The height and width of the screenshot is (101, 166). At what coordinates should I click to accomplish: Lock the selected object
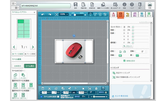point(96,88)
